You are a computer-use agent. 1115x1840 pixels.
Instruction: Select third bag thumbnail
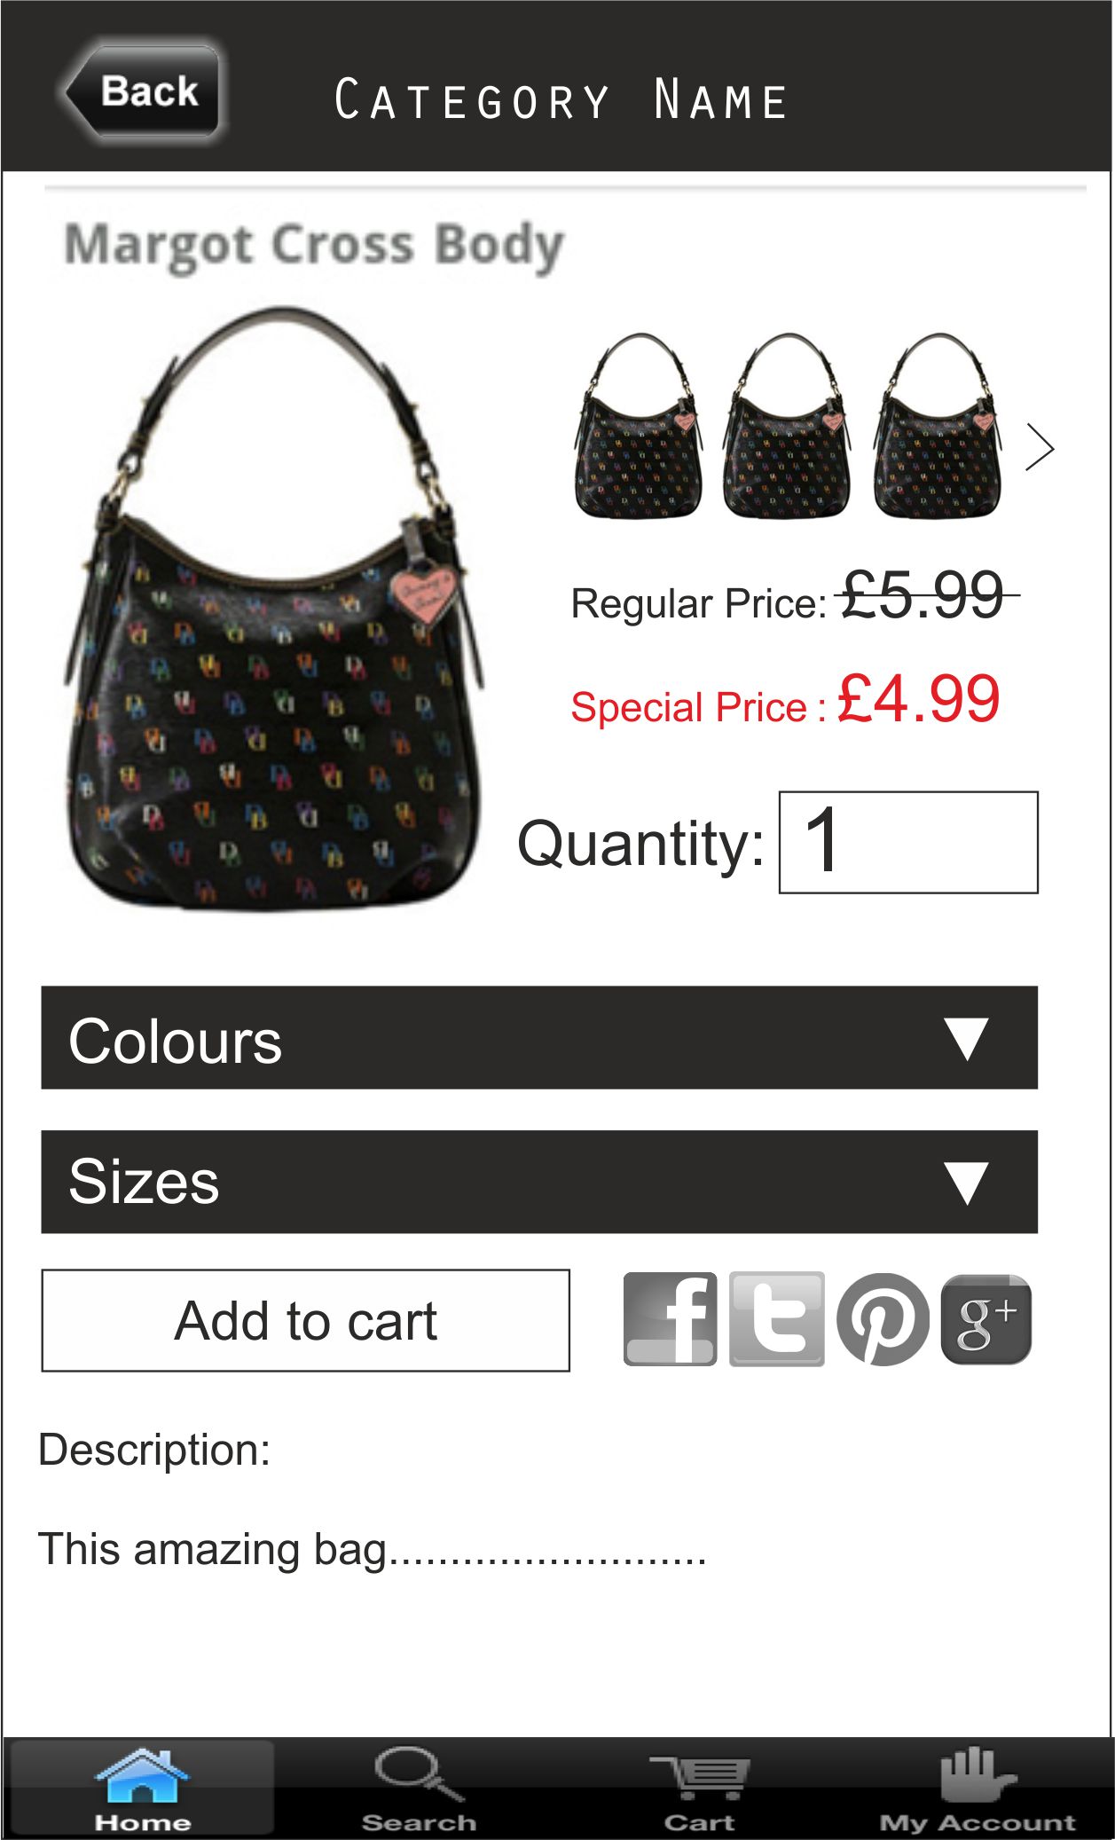937,425
